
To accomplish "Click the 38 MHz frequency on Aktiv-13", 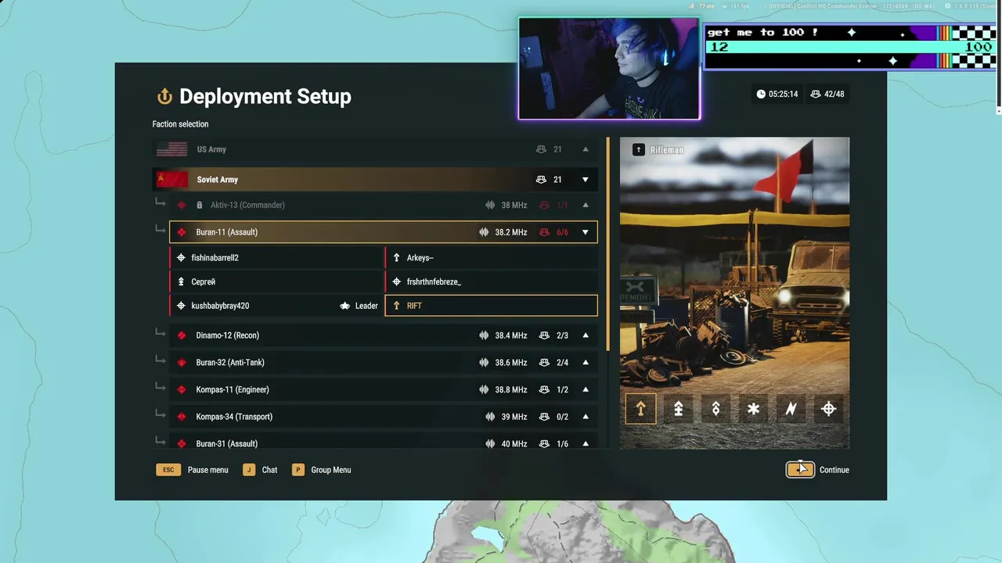I will (x=514, y=205).
